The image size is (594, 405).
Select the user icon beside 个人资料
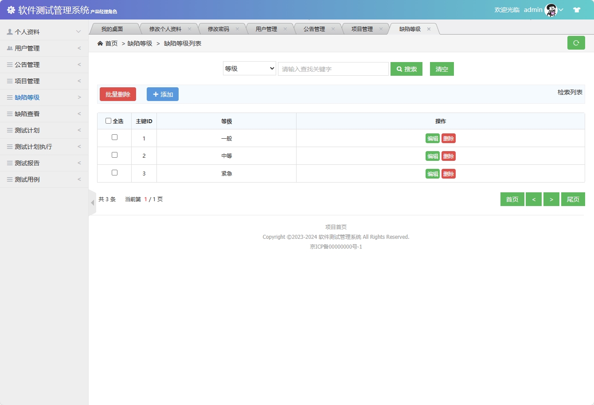pos(10,31)
